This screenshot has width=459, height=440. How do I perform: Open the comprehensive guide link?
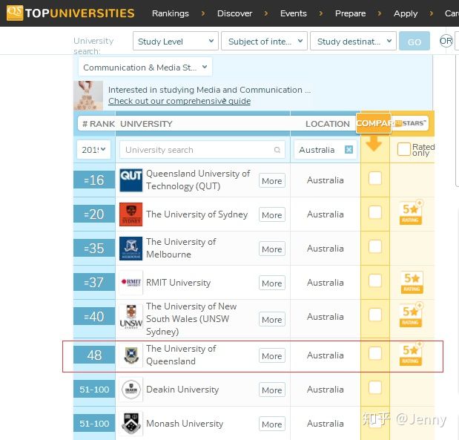coord(179,101)
